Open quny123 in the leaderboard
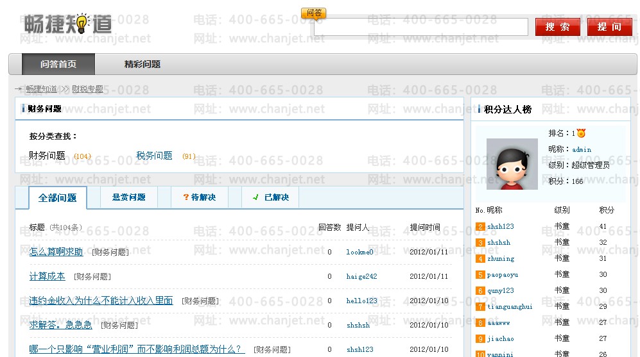640x357 pixels. (x=501, y=290)
